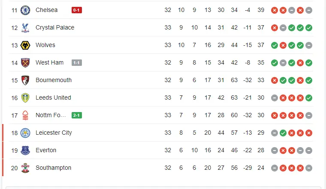Click Leicester City's green win form icon
This screenshot has height=189, width=326.
tap(283, 133)
